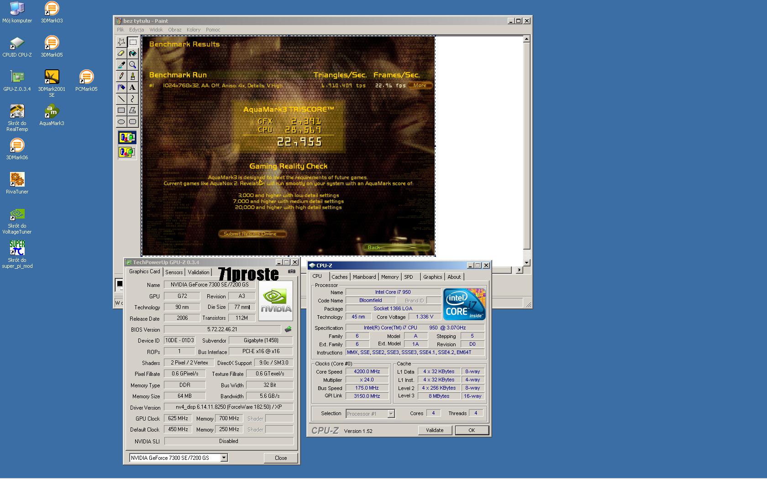Screen dimensions: 767x479
Task: Switch to the Memory tab in CPU-Z
Action: [390, 277]
